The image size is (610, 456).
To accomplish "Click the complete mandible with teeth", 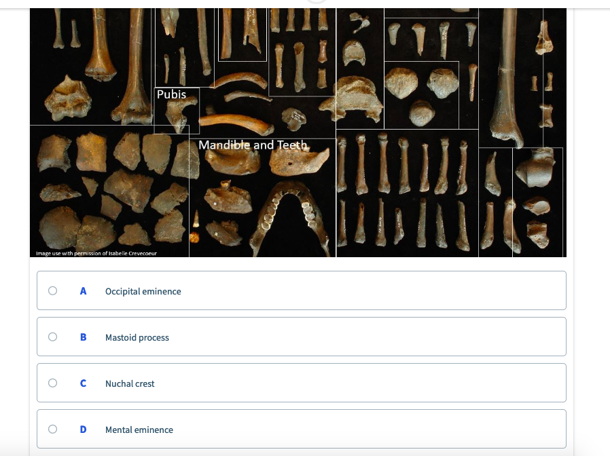I will [291, 218].
